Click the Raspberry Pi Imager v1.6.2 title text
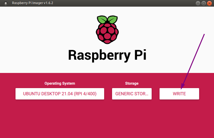 [x=33, y=3]
